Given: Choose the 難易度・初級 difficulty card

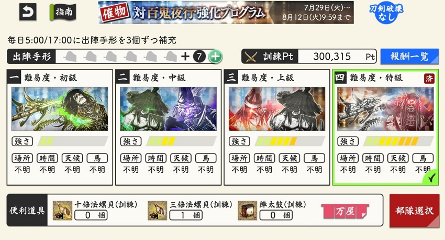Looking at the screenshot, I should pyautogui.click(x=60, y=127).
